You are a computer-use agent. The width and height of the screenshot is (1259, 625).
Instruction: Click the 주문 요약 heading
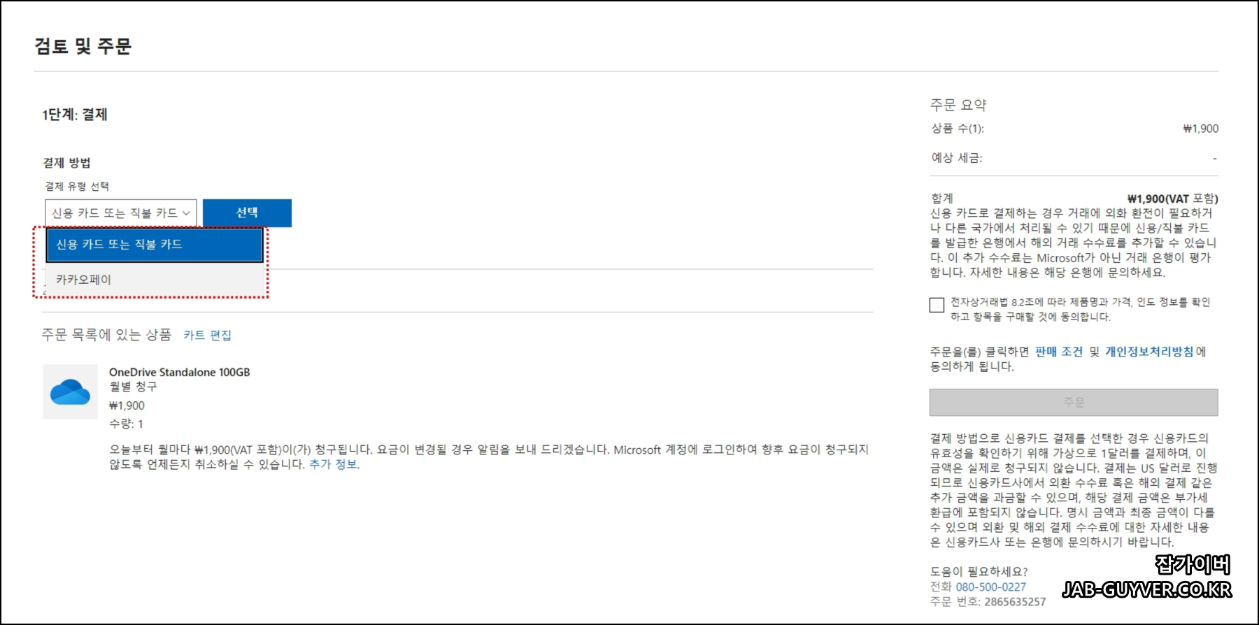coord(958,105)
